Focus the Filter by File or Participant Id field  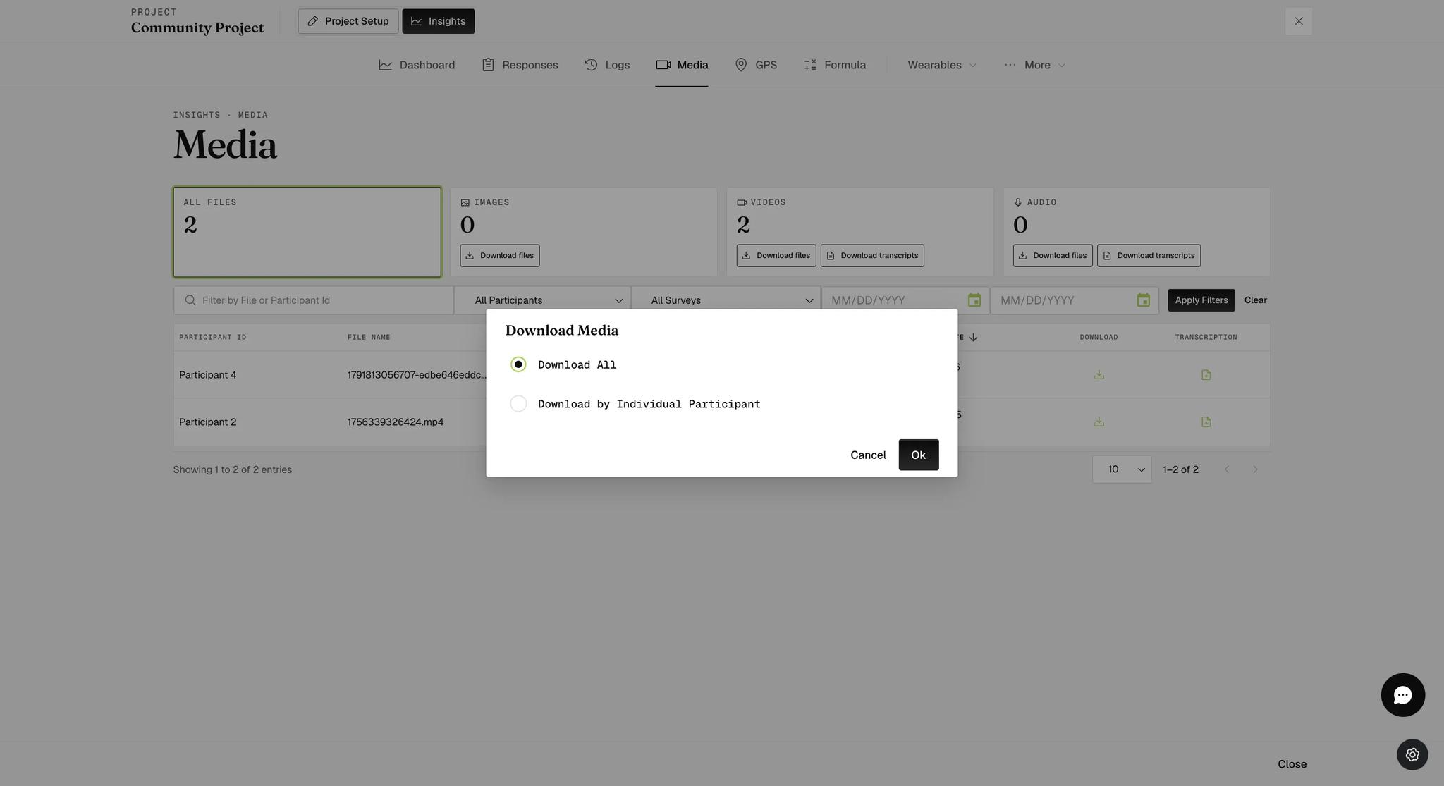(x=314, y=300)
